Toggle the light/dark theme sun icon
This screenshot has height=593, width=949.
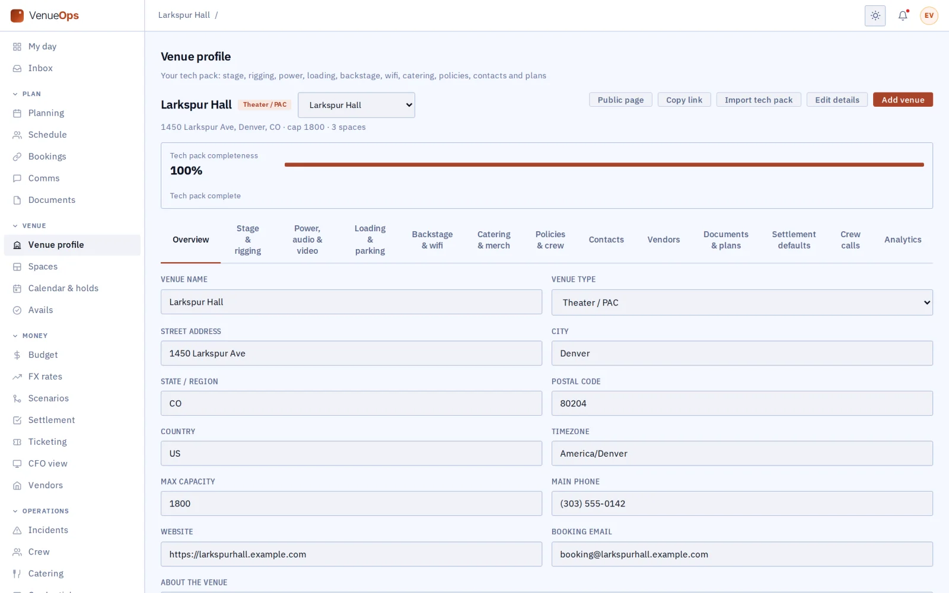(x=875, y=15)
